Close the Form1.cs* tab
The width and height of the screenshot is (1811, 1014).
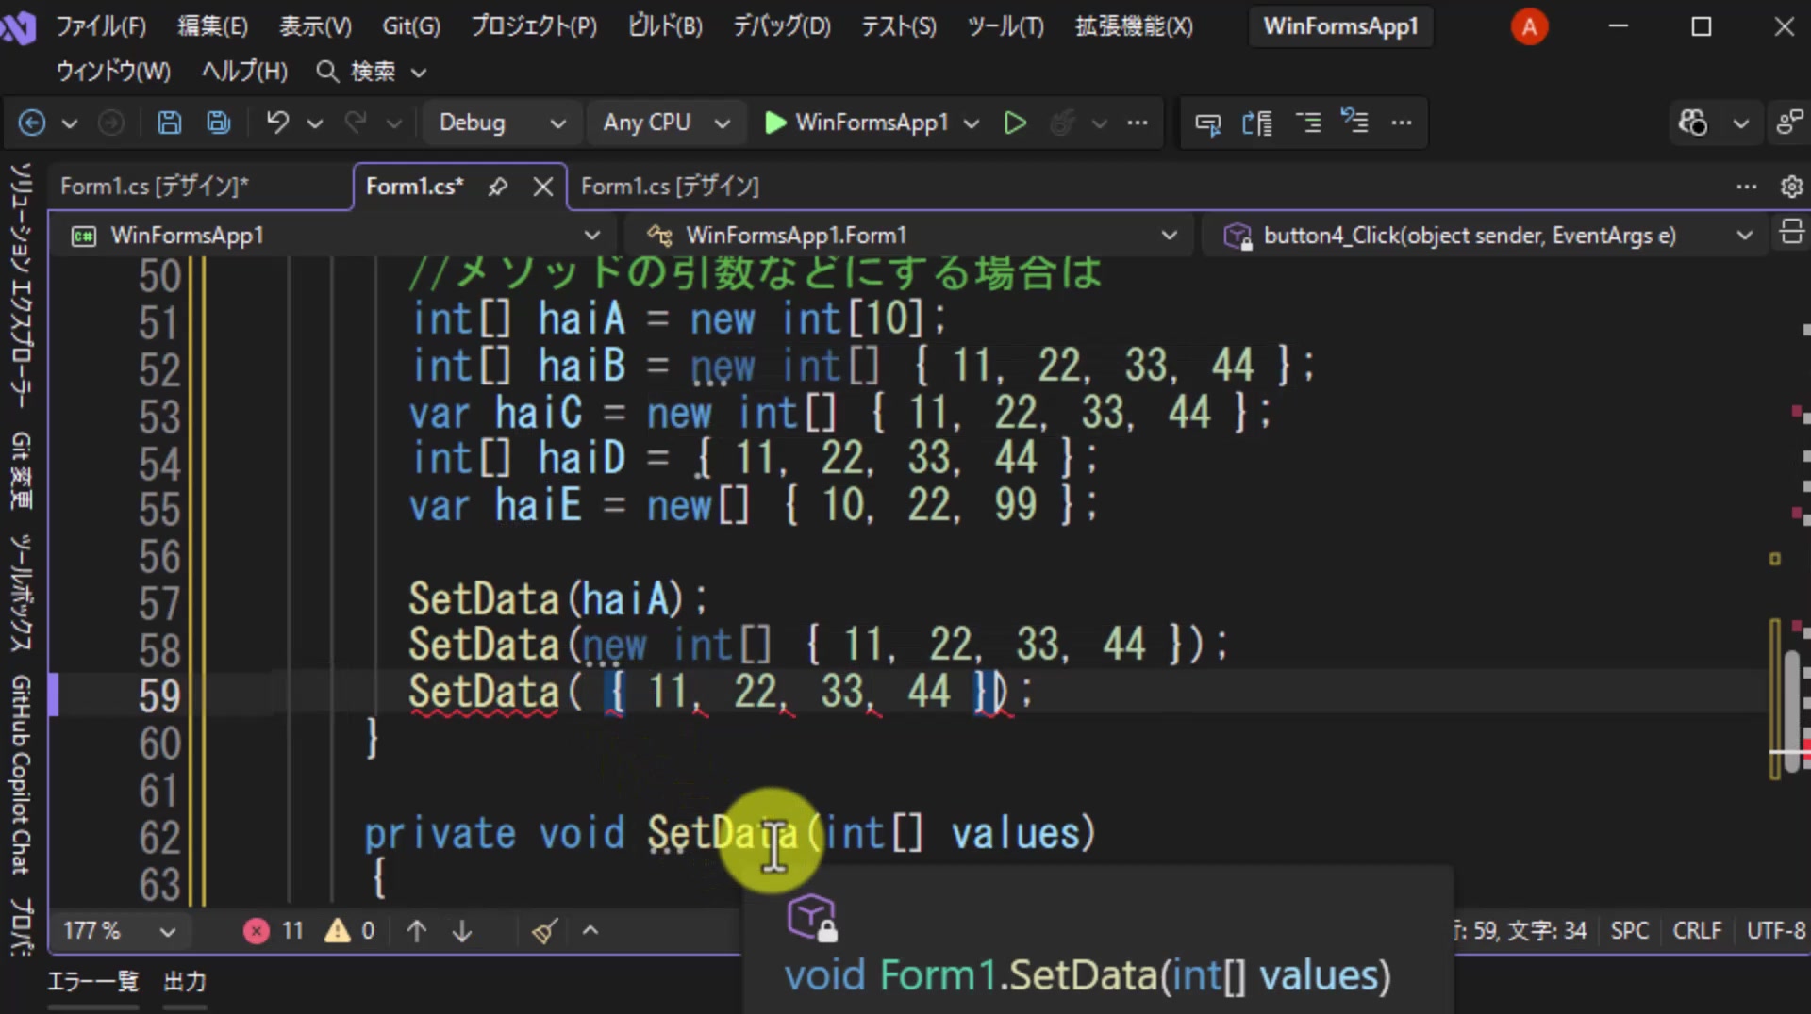point(543,187)
